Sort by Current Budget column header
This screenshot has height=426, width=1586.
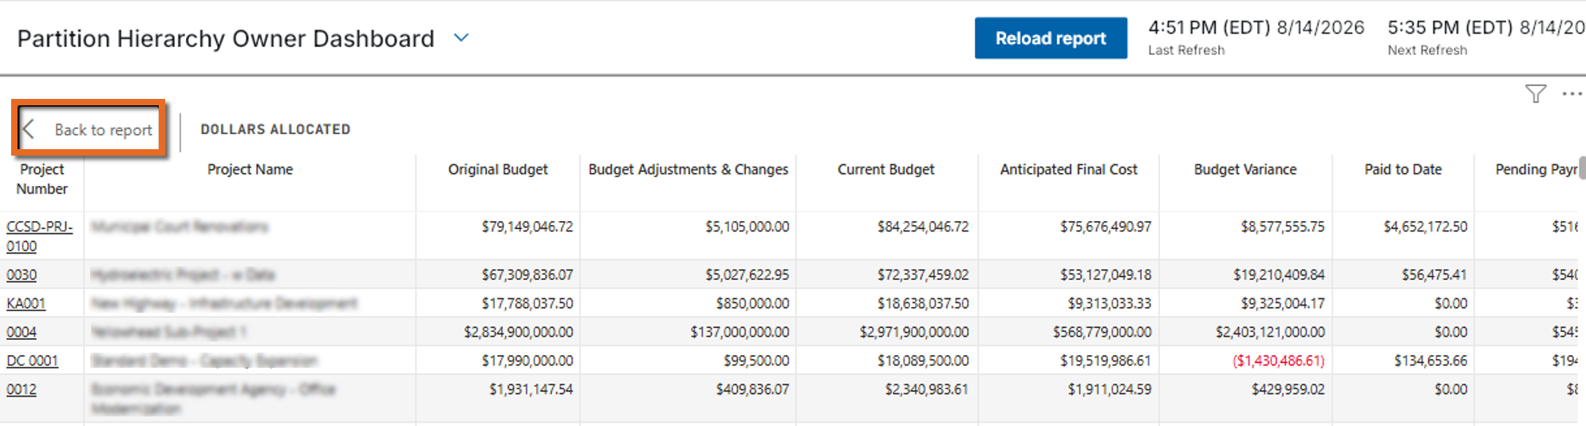(x=886, y=169)
